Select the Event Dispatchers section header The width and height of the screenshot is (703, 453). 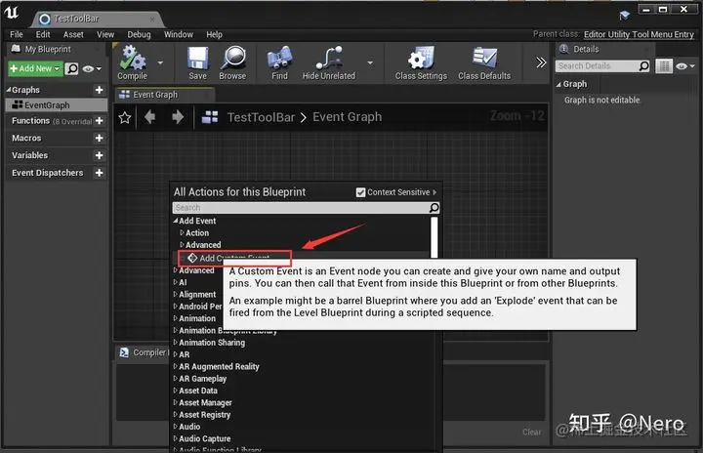47,173
